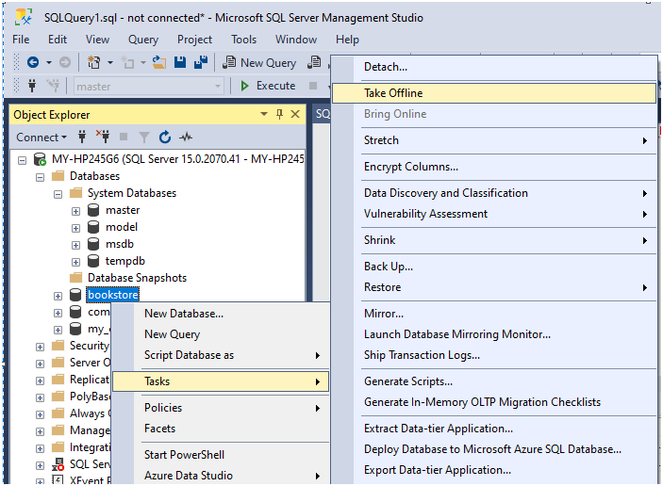Click the Disconnect icon in Object Explorer

(x=103, y=137)
